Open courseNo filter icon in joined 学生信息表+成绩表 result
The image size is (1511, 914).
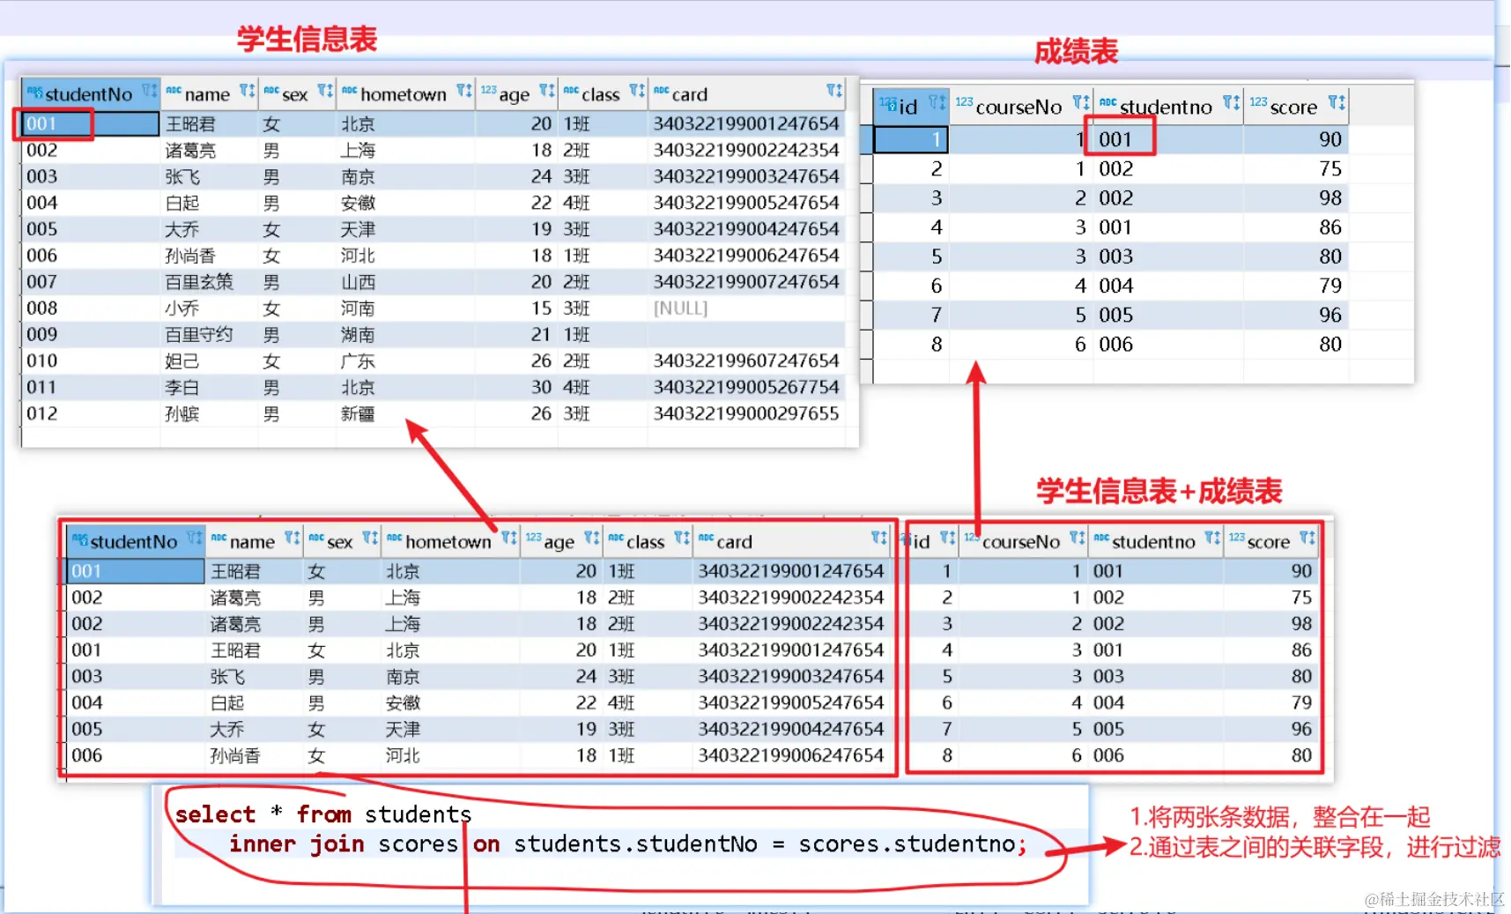click(x=1077, y=538)
